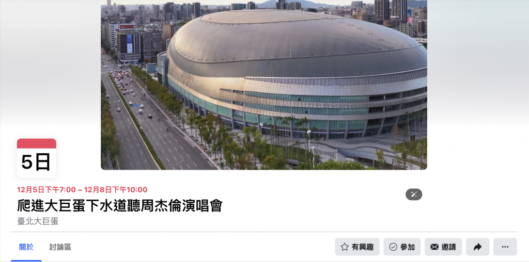Click the 邀請 label to invite friends
Viewport: 529px width, 262px height.
pyautogui.click(x=449, y=247)
